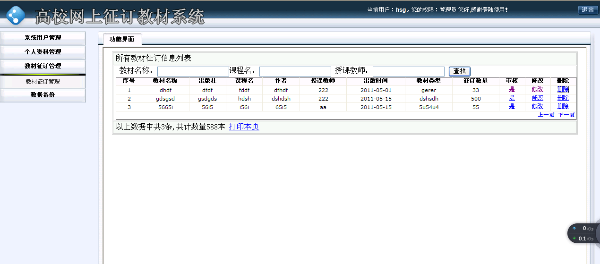Click current user name hsg

coord(401,9)
